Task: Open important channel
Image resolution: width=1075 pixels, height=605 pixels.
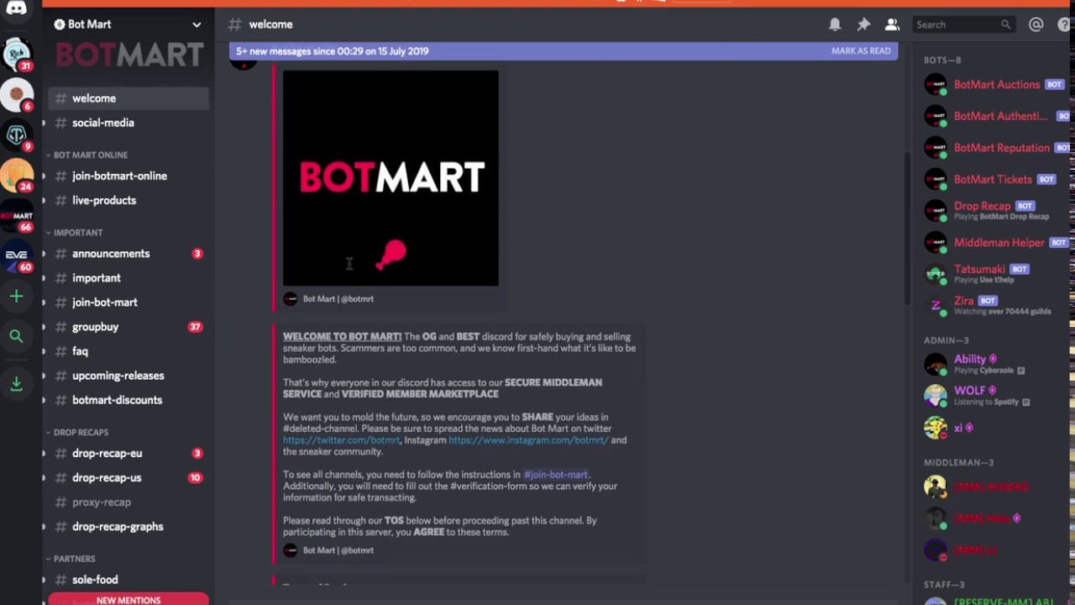Action: 128,277
